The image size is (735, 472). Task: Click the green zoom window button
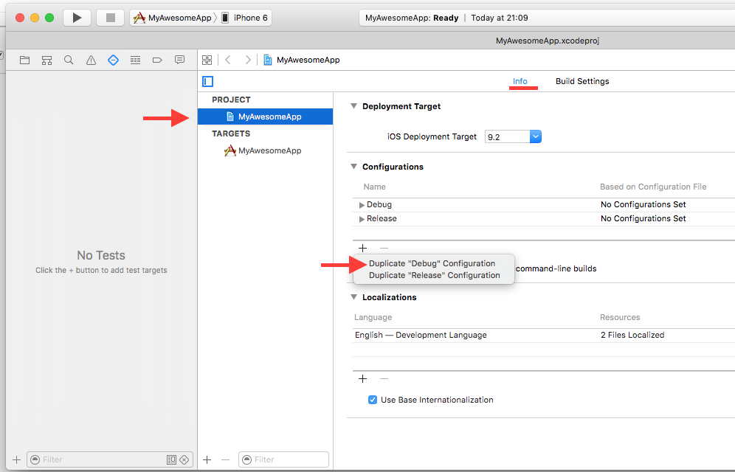click(x=49, y=18)
